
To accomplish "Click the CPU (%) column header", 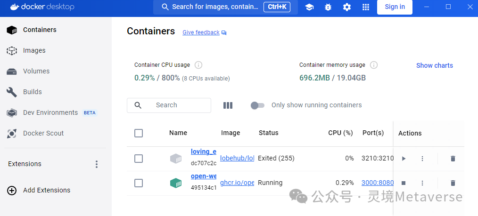I will click(x=340, y=133).
